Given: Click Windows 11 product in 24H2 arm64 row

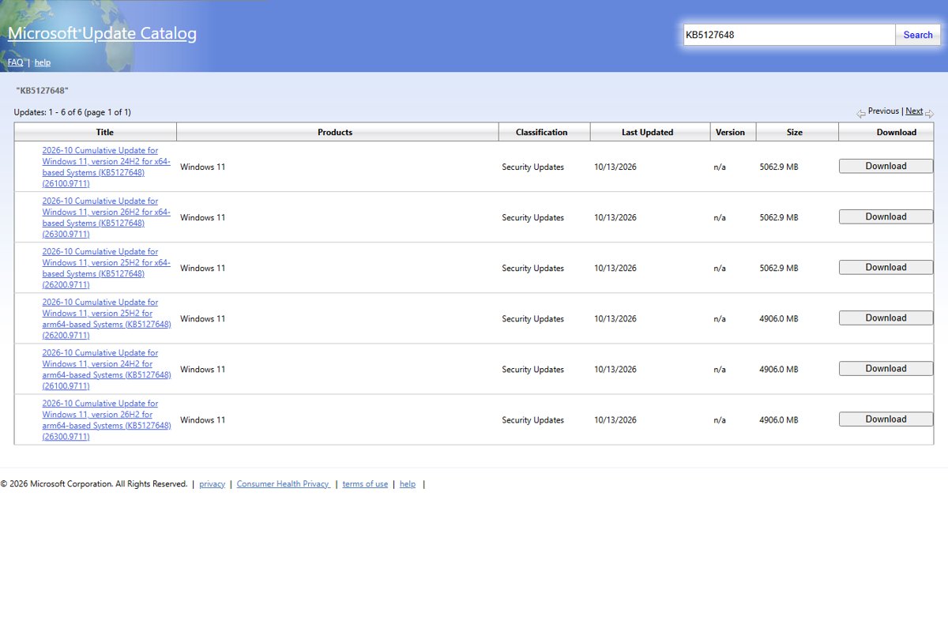Looking at the screenshot, I should pyautogui.click(x=202, y=370).
